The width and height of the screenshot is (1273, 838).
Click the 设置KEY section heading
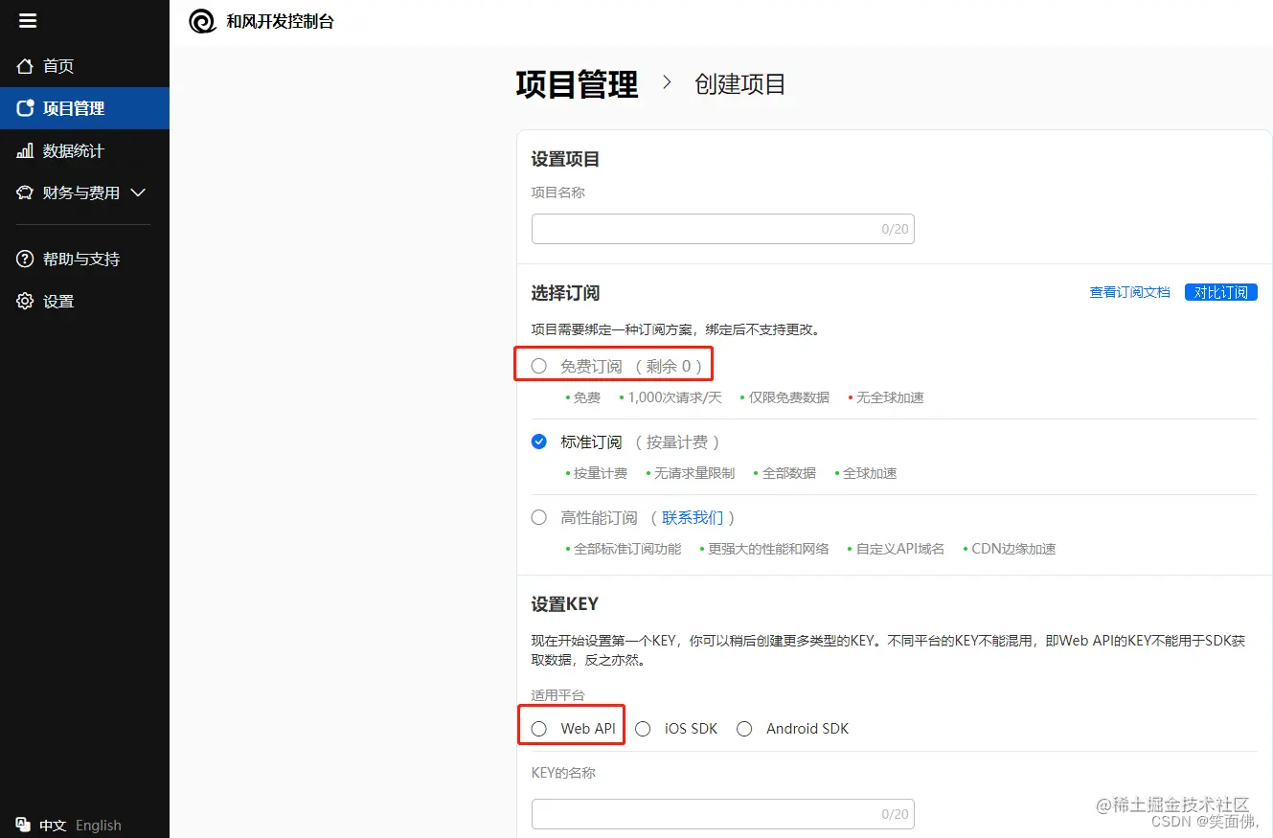click(x=565, y=604)
